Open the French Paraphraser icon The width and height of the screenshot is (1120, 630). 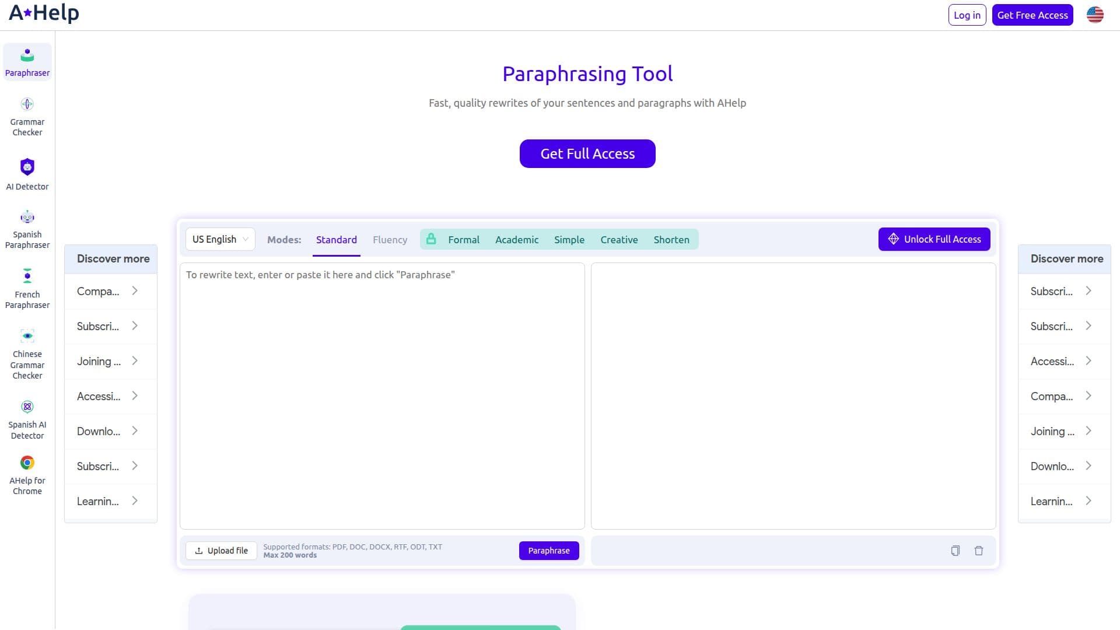click(27, 276)
